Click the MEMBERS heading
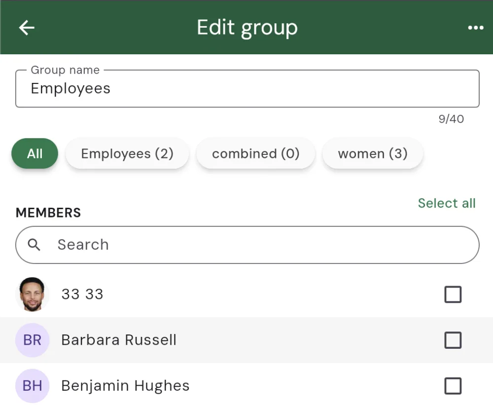 (x=48, y=213)
